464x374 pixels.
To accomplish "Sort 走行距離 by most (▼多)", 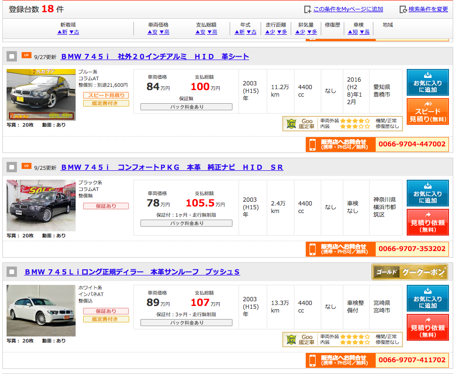I will (282, 32).
